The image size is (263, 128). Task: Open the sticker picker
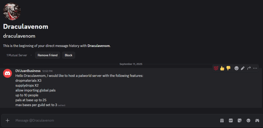point(240,121)
